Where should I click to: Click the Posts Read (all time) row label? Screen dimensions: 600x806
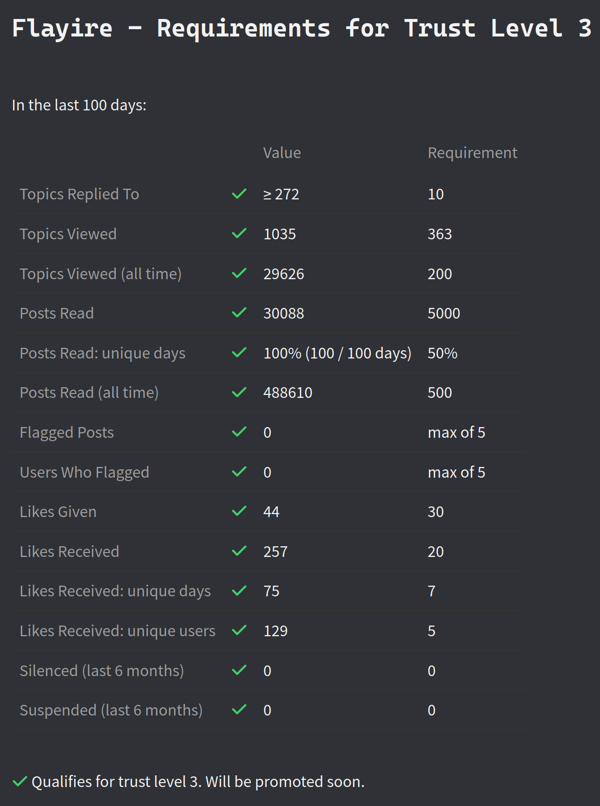[89, 393]
